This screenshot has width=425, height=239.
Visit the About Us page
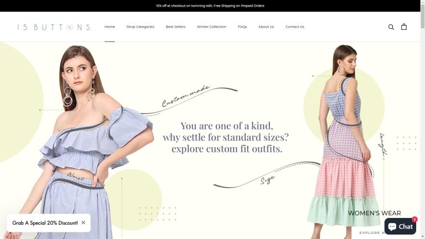(266, 27)
